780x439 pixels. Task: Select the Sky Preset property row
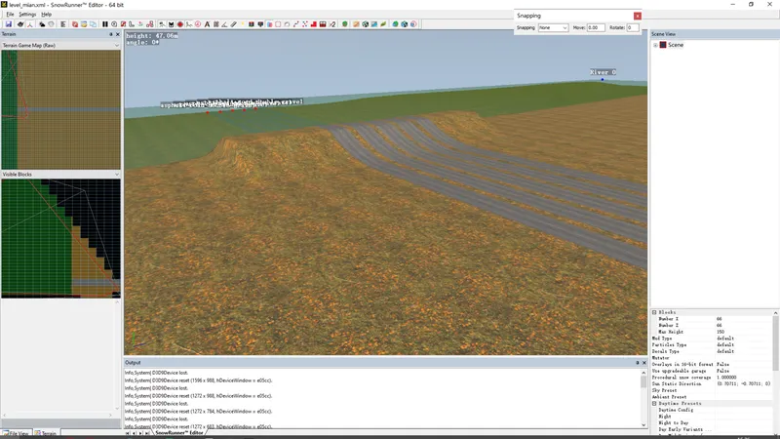click(x=713, y=390)
